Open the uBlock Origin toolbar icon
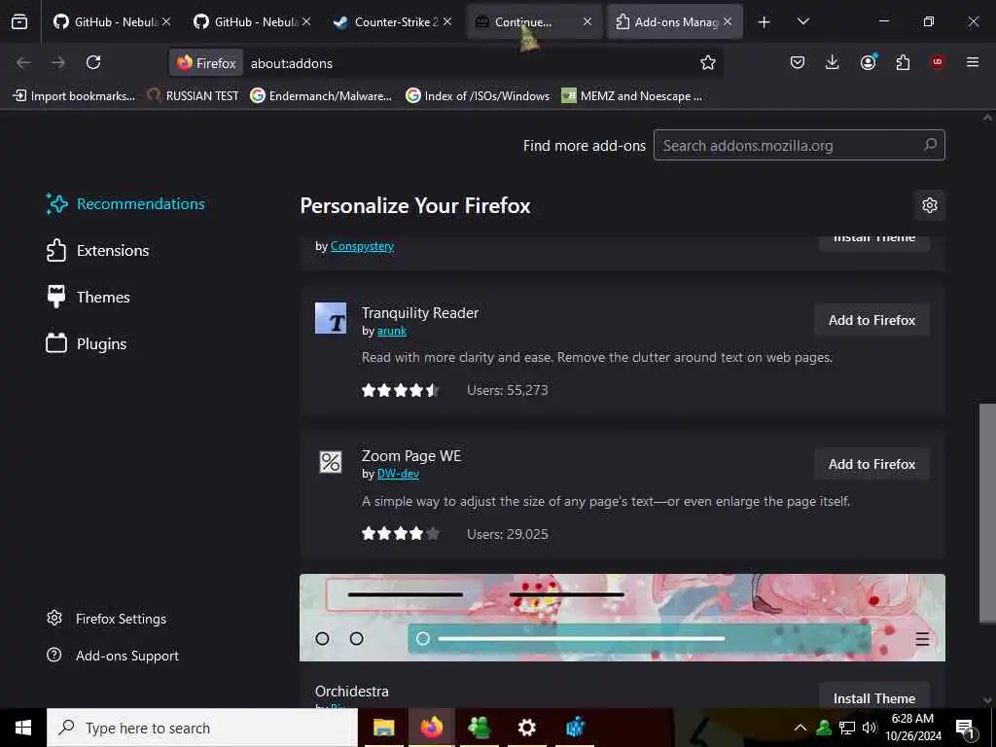 (938, 62)
